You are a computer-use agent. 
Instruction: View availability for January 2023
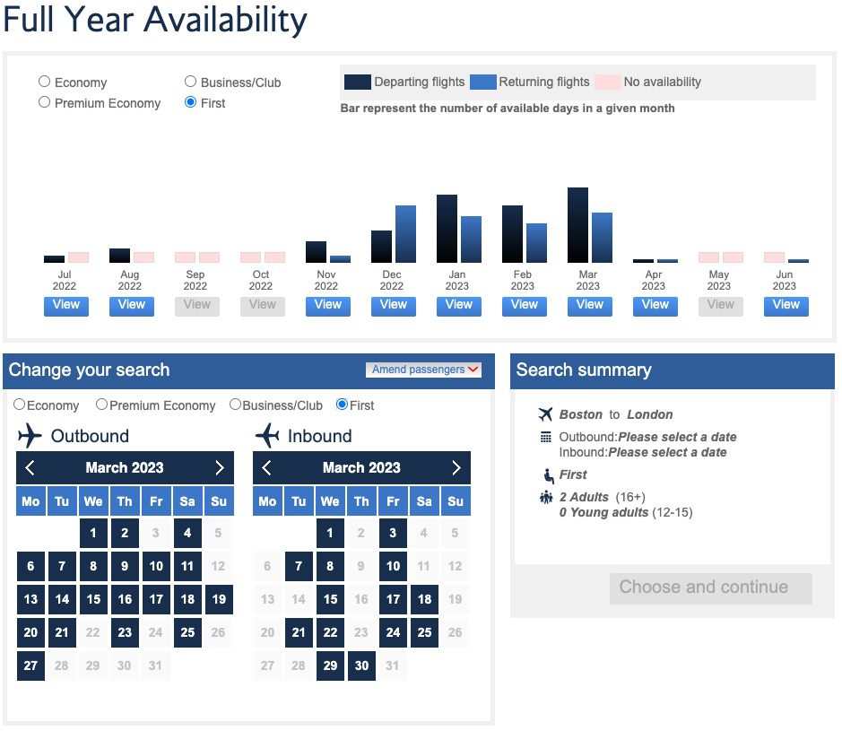coord(458,305)
